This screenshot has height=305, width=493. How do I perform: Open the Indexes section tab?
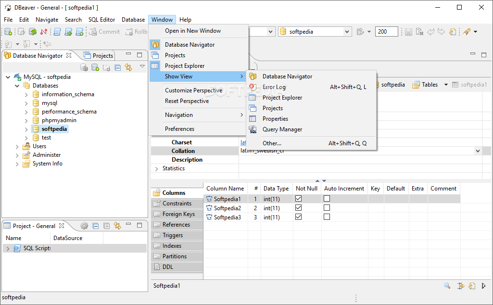(x=177, y=246)
